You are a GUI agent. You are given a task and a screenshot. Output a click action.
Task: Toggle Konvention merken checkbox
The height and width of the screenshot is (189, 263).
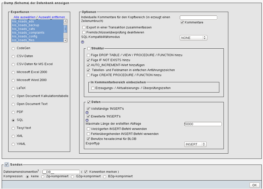(86, 172)
